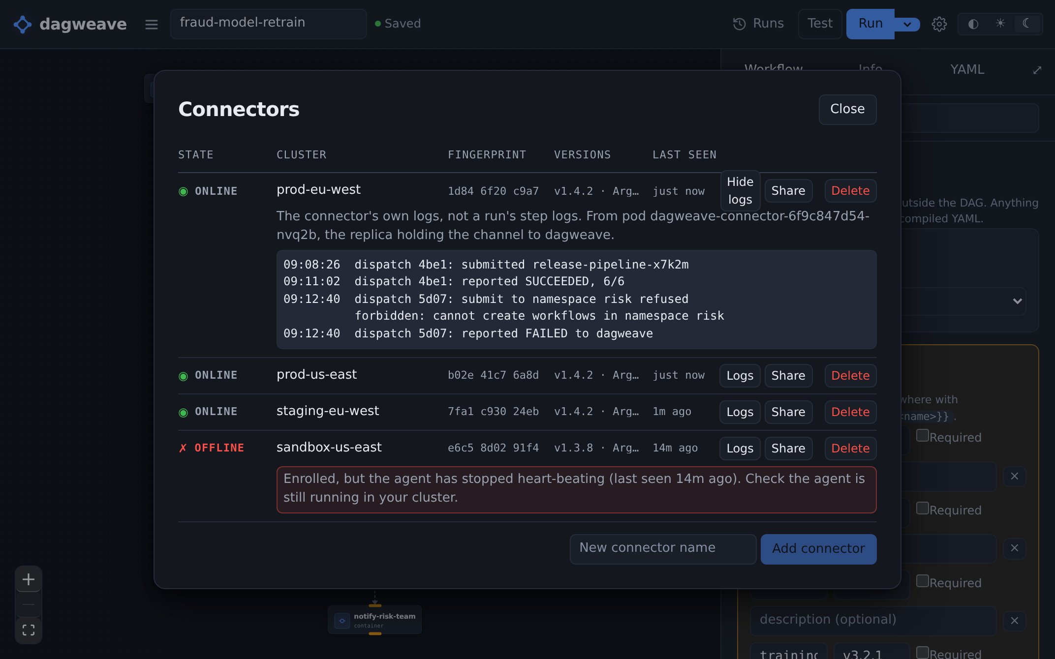The image size is (1055, 659).
Task: Click the Saved status indicator
Action: pyautogui.click(x=398, y=24)
